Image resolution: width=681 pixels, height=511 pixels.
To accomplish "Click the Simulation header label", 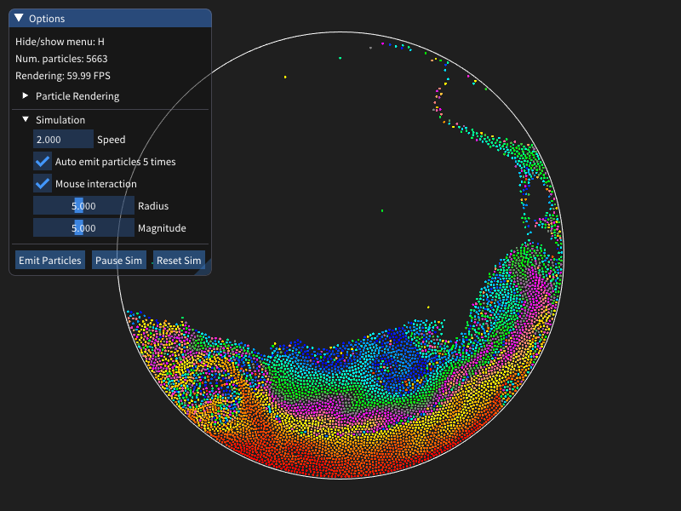I will pos(60,120).
